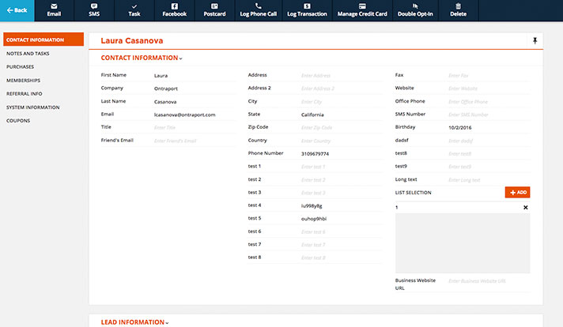
Task: Click the Address 2 field
Action: point(342,88)
